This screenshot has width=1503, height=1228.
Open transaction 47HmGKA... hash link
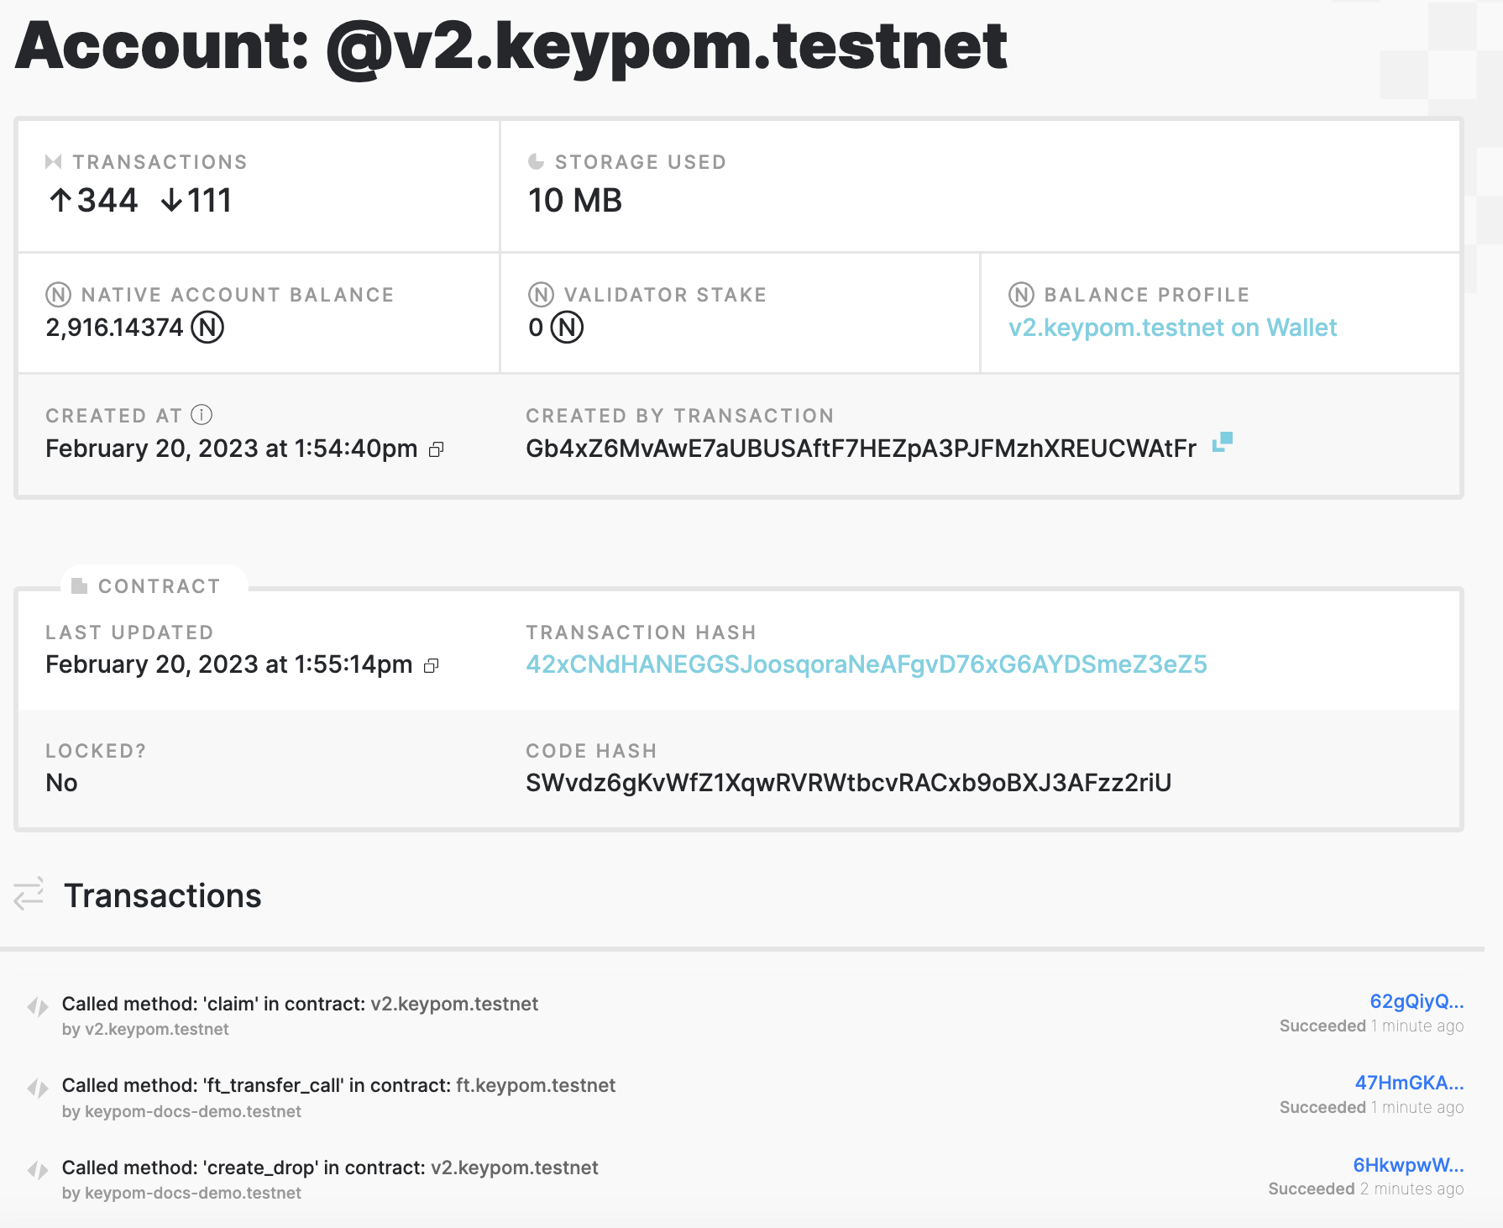(x=1408, y=1083)
